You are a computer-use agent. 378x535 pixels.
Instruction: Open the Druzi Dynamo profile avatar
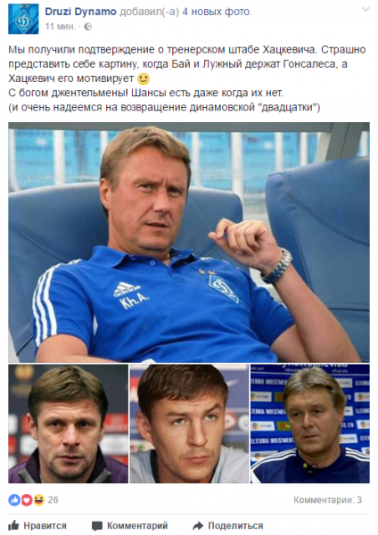pyautogui.click(x=23, y=19)
